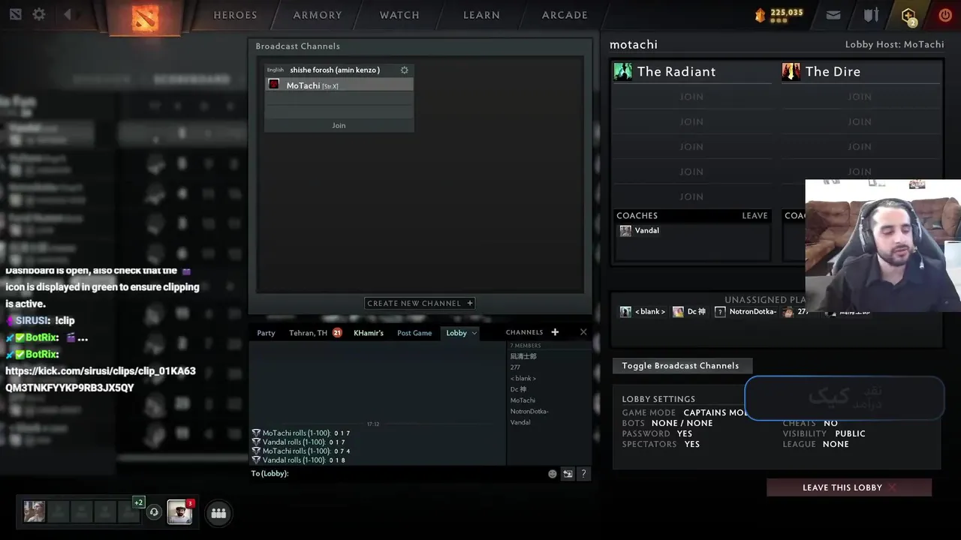Click the chat pop-out window icon
Viewport: 961px width, 540px height.
pyautogui.click(x=568, y=473)
